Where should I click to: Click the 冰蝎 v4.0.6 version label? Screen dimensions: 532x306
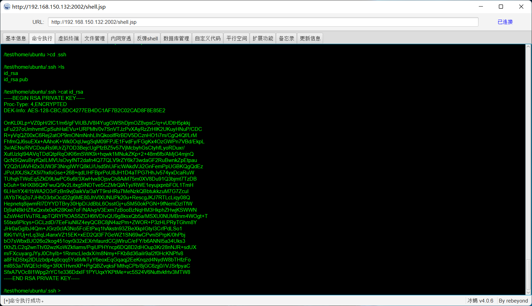click(x=481, y=300)
